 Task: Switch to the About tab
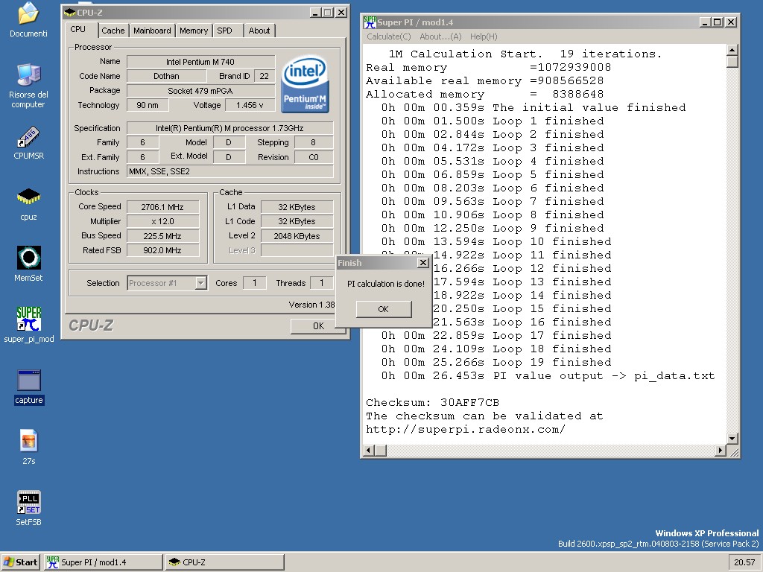click(259, 31)
